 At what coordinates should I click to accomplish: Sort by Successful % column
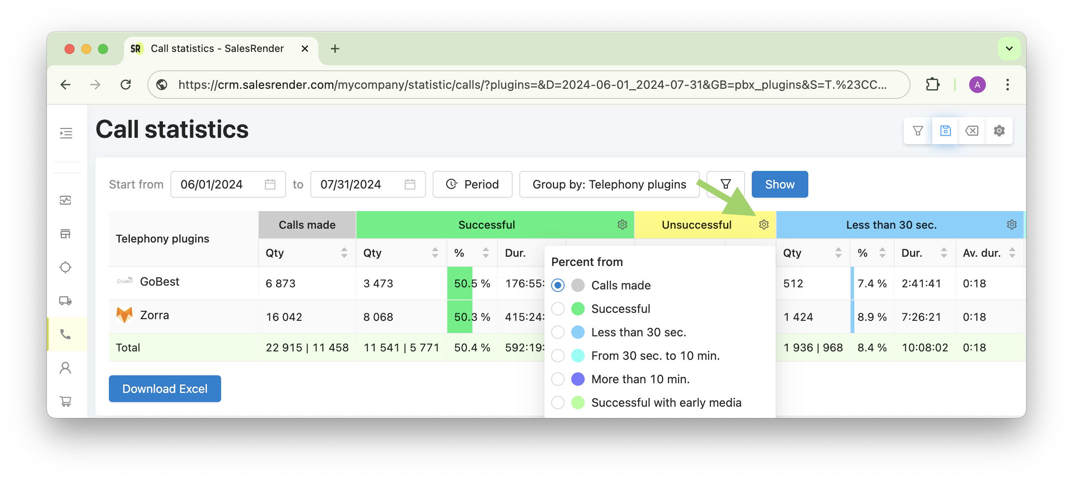[486, 253]
